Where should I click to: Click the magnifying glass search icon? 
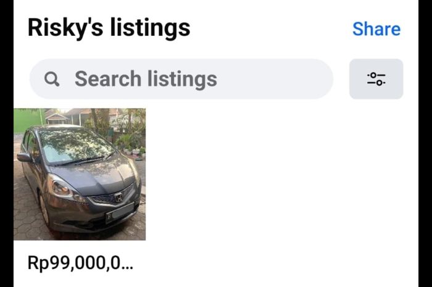pyautogui.click(x=52, y=79)
